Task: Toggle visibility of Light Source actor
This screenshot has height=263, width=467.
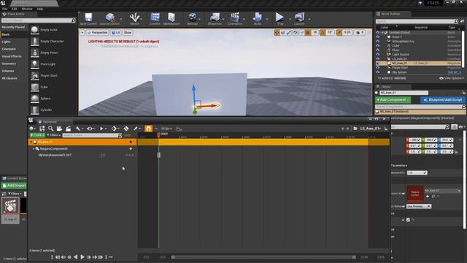Action: (378, 54)
